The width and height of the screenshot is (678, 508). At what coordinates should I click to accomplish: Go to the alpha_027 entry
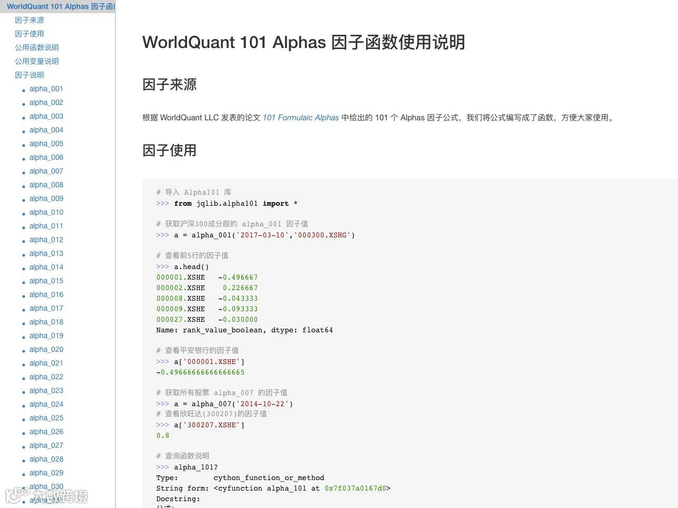point(46,445)
